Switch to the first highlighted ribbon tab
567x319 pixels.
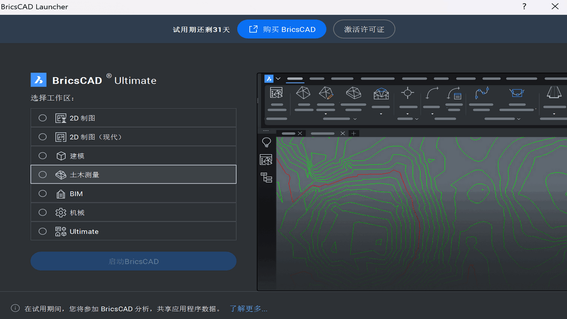[295, 78]
